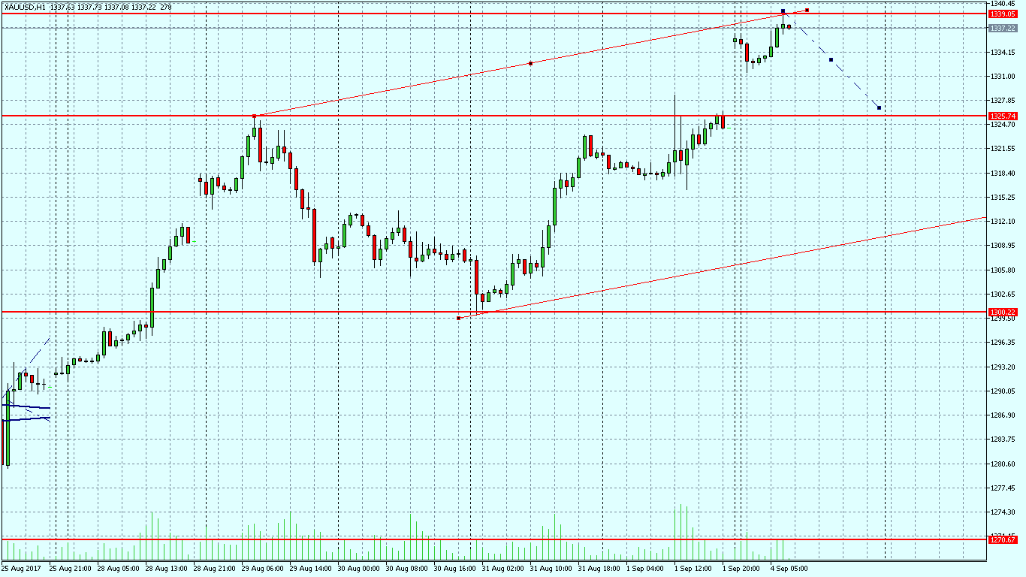Click the '29 Aug 06:00' time axis label
This screenshot has height=577, width=1026.
point(262,569)
